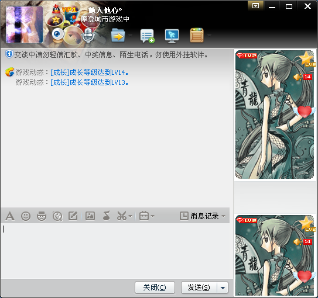Open the emoticon picker
Image resolution: width=318 pixels, height=298 pixels.
click(x=26, y=216)
